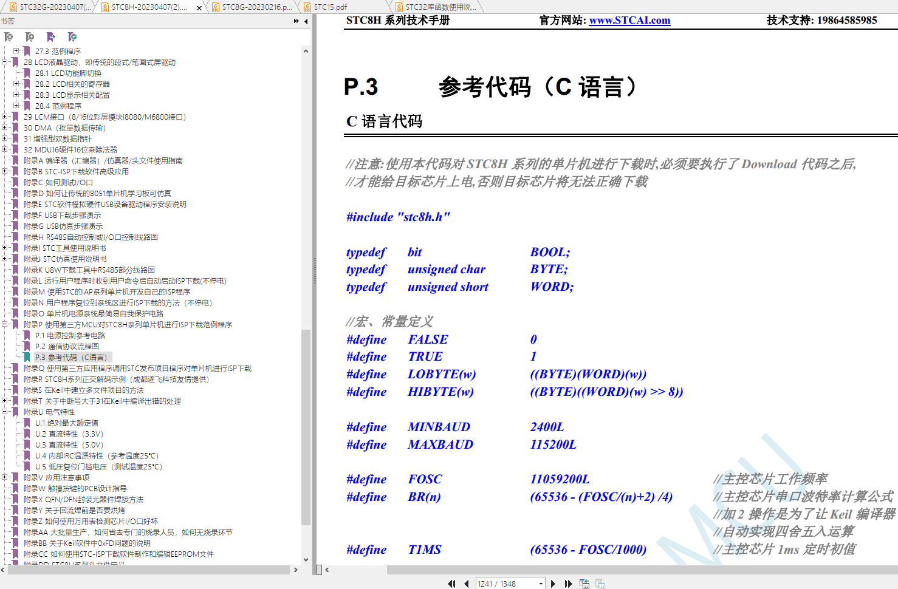Open bookmark 附录H RS485自动控制
This screenshot has height=589, width=898.
pos(91,237)
